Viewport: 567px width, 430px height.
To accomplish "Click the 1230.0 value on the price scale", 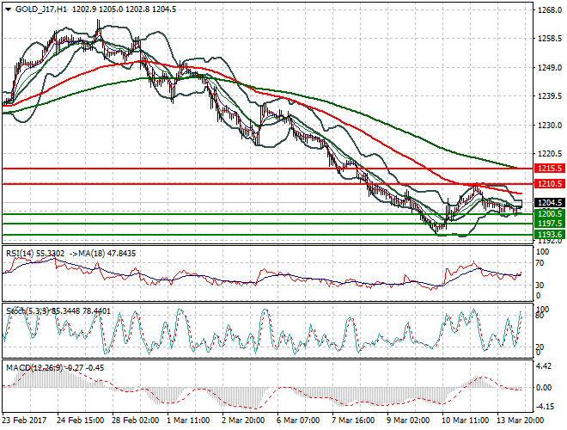I will point(547,126).
